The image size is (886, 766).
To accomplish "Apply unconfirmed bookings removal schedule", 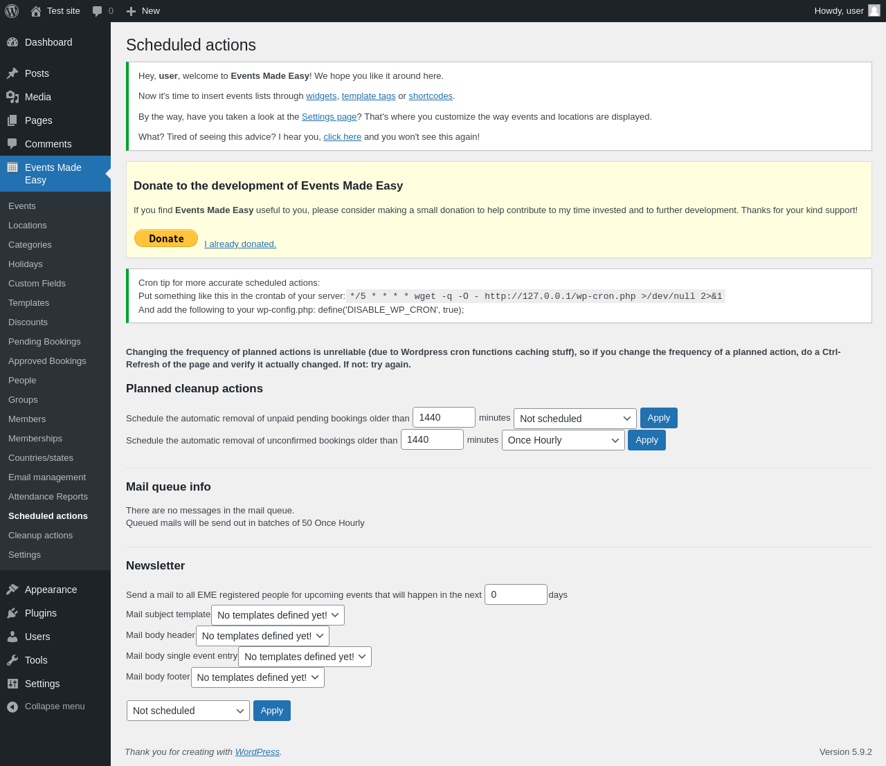I will point(647,440).
